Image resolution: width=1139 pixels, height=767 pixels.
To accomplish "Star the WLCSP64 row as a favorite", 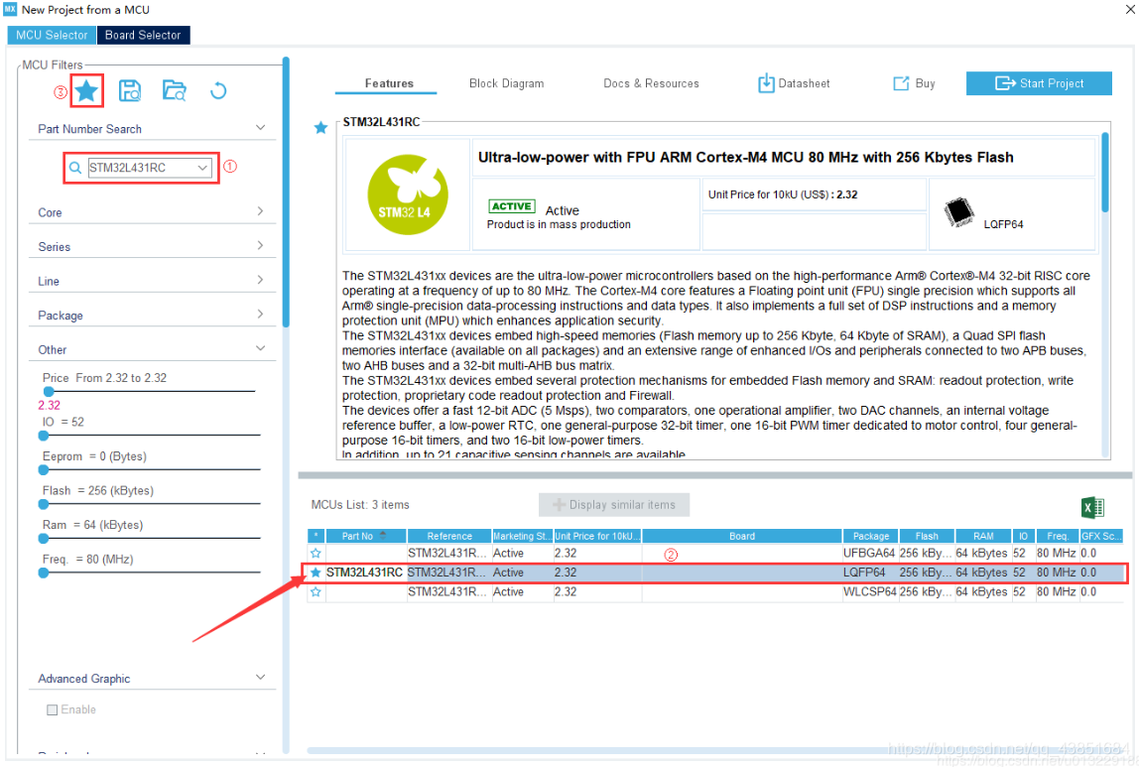I will tap(316, 592).
